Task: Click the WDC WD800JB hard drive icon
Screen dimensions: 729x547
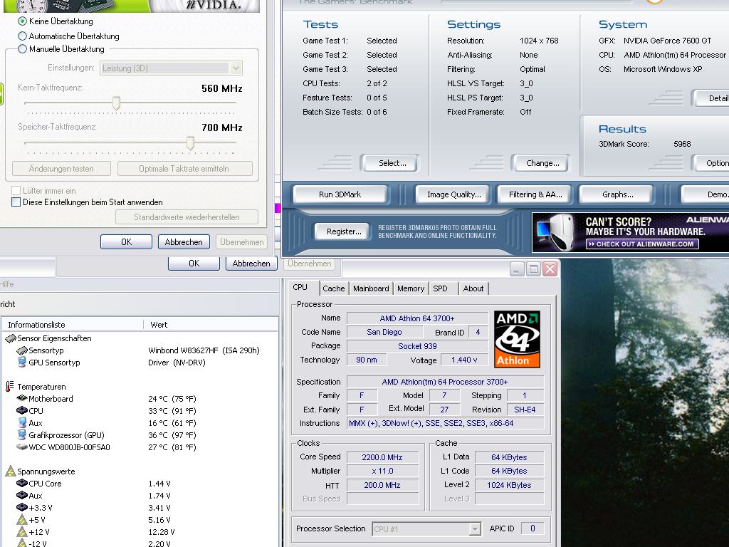Action: [x=22, y=447]
